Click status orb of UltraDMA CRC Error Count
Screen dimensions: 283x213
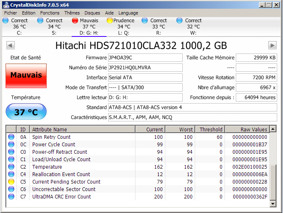point(11,196)
